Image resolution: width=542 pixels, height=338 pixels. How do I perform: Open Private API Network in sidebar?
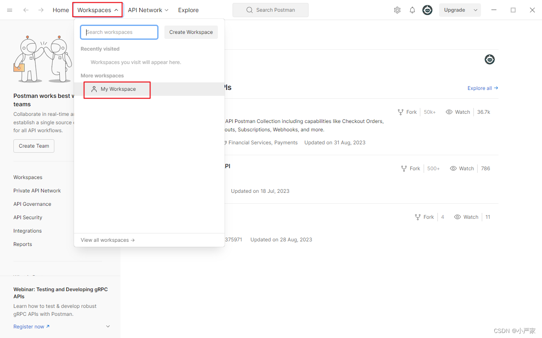click(x=37, y=191)
